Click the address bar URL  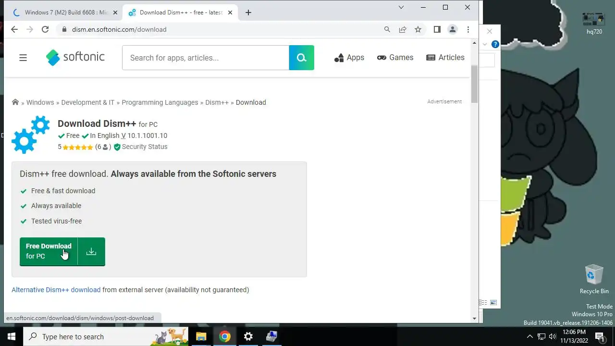pyautogui.click(x=119, y=29)
